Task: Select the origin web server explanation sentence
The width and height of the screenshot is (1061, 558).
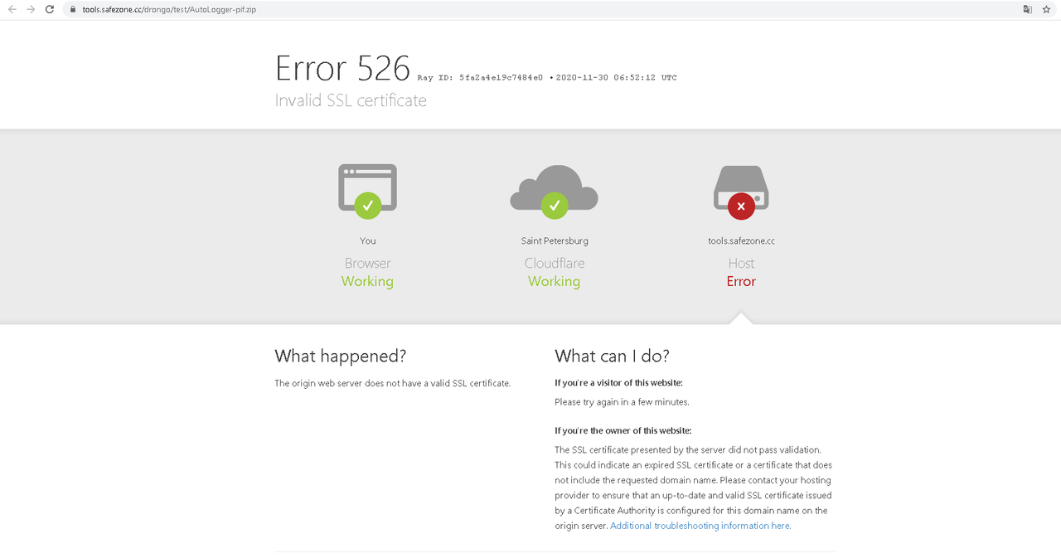Action: pos(393,383)
